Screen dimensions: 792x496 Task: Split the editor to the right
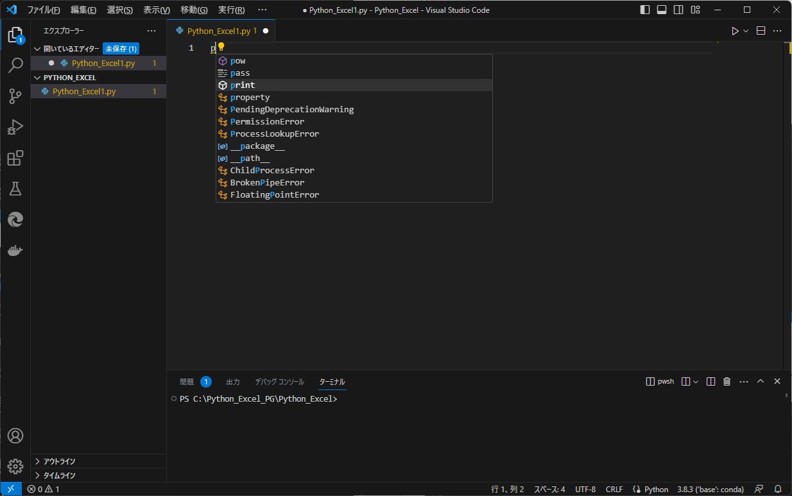pyautogui.click(x=761, y=31)
